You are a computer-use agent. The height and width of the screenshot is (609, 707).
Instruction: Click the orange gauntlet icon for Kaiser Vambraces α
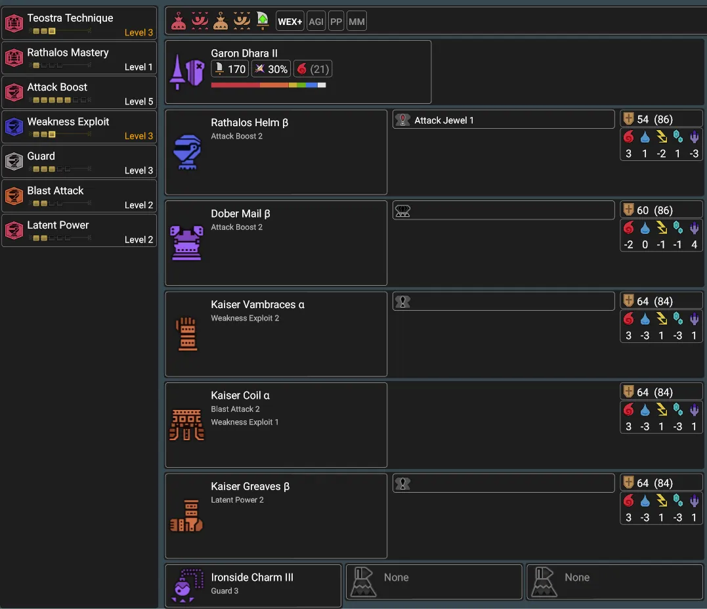click(186, 334)
